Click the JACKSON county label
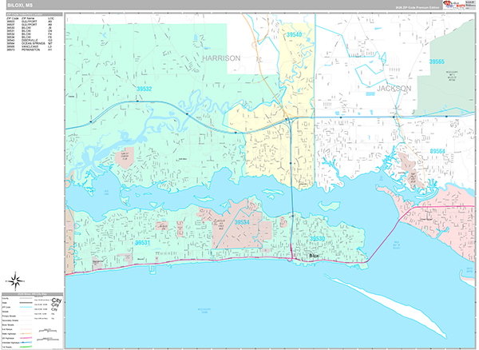This screenshot has width=479, height=350. pyautogui.click(x=394, y=88)
